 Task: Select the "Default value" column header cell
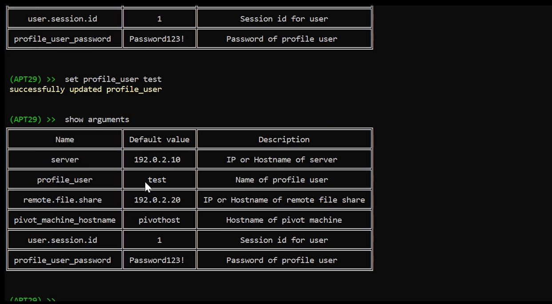click(x=159, y=139)
